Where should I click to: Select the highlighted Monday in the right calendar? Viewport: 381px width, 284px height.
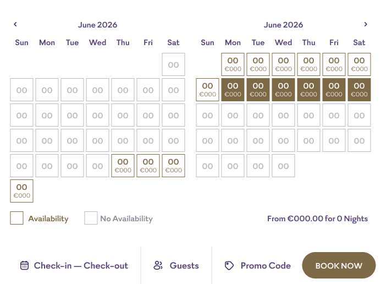pos(233,90)
